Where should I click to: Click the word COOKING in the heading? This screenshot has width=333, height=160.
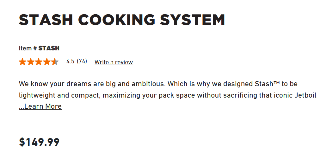tap(117, 20)
